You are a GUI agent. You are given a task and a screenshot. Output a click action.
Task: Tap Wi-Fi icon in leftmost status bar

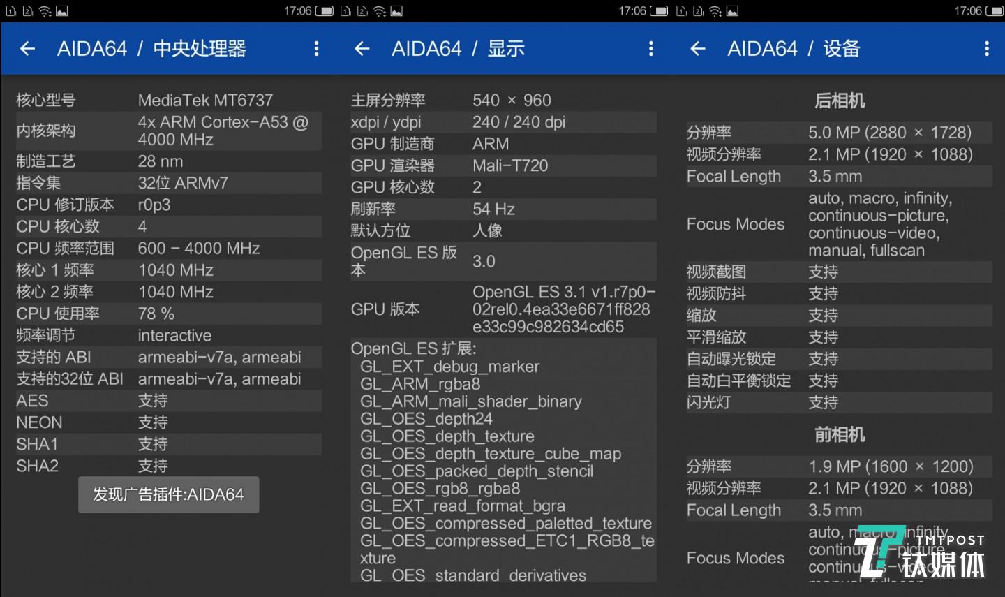point(45,10)
